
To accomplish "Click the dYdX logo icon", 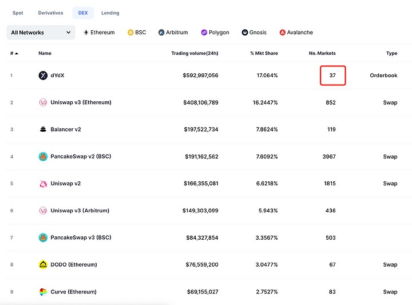I will 43,76.
